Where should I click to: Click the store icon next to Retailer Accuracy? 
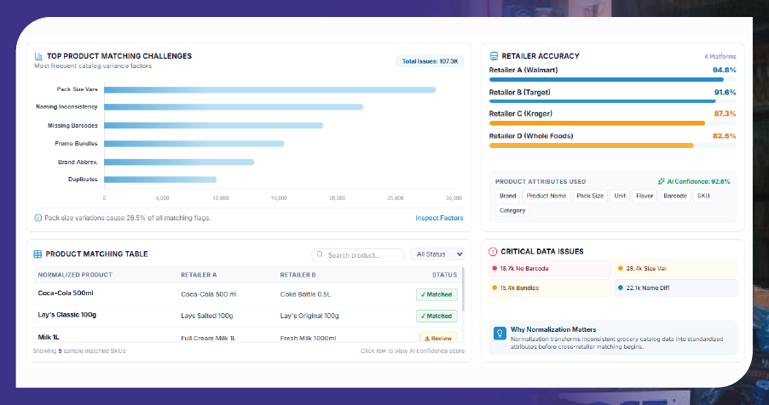click(x=494, y=56)
